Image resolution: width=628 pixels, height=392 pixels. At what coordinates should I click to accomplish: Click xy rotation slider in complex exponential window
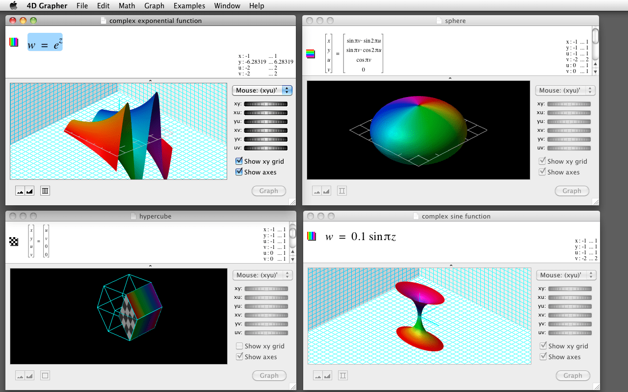click(x=266, y=104)
